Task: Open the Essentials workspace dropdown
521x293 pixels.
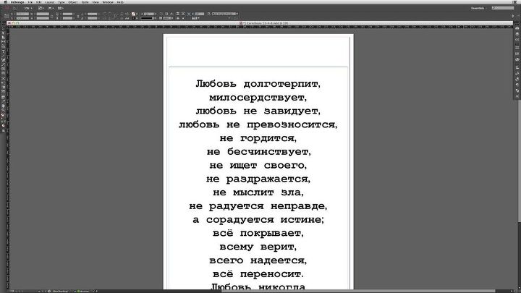Action: [478, 7]
